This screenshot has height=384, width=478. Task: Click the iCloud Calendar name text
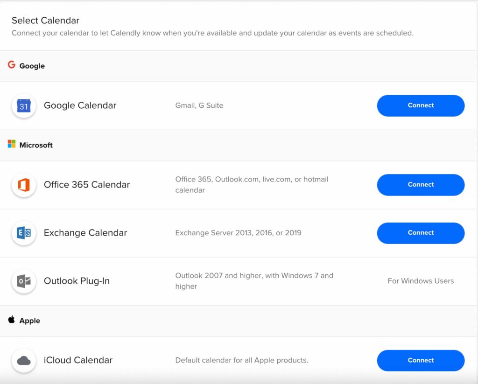(78, 360)
